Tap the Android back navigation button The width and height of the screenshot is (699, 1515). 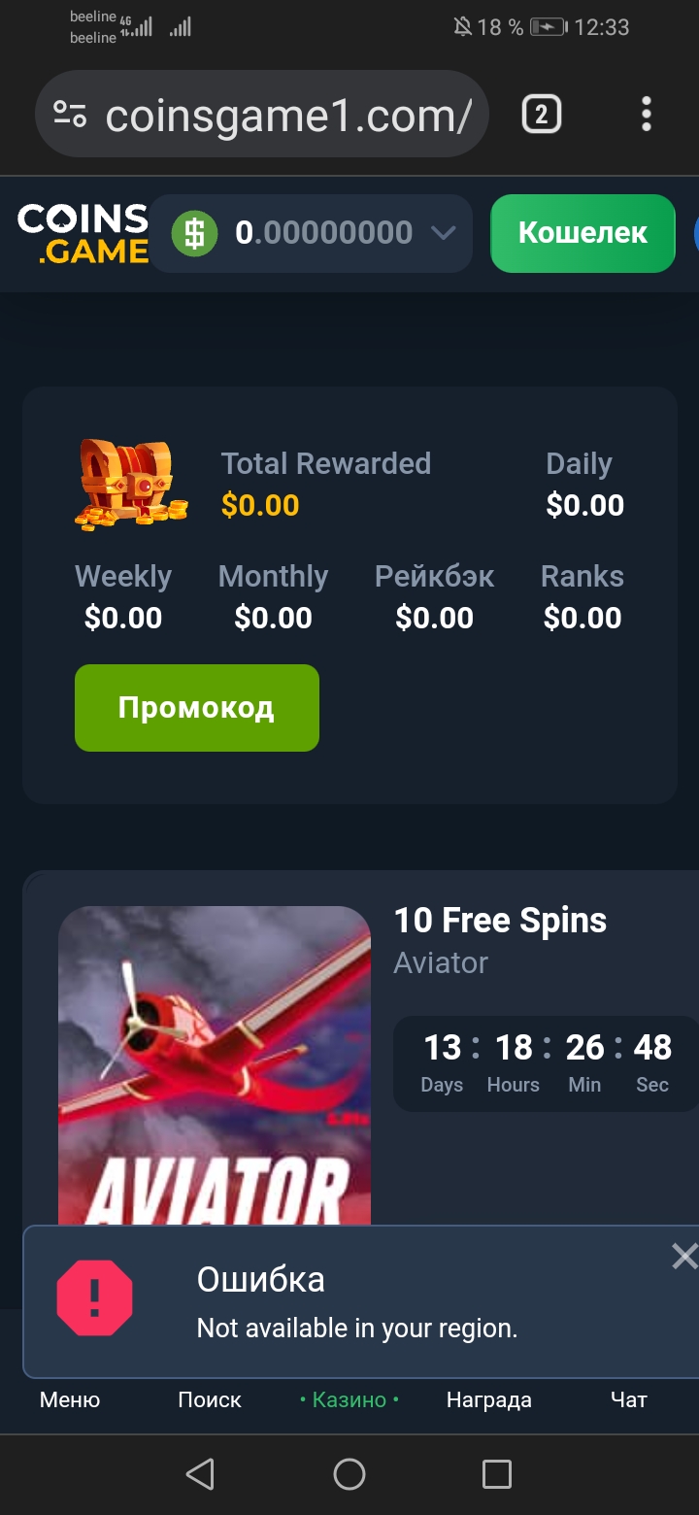point(200,1474)
